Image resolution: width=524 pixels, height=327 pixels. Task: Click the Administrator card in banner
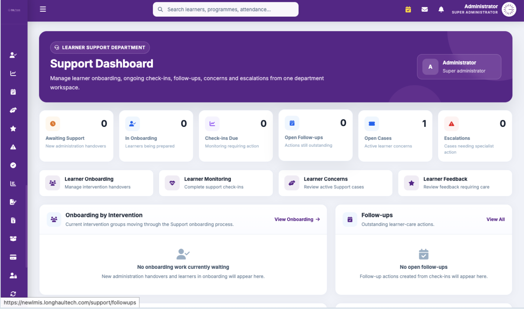pyautogui.click(x=459, y=67)
